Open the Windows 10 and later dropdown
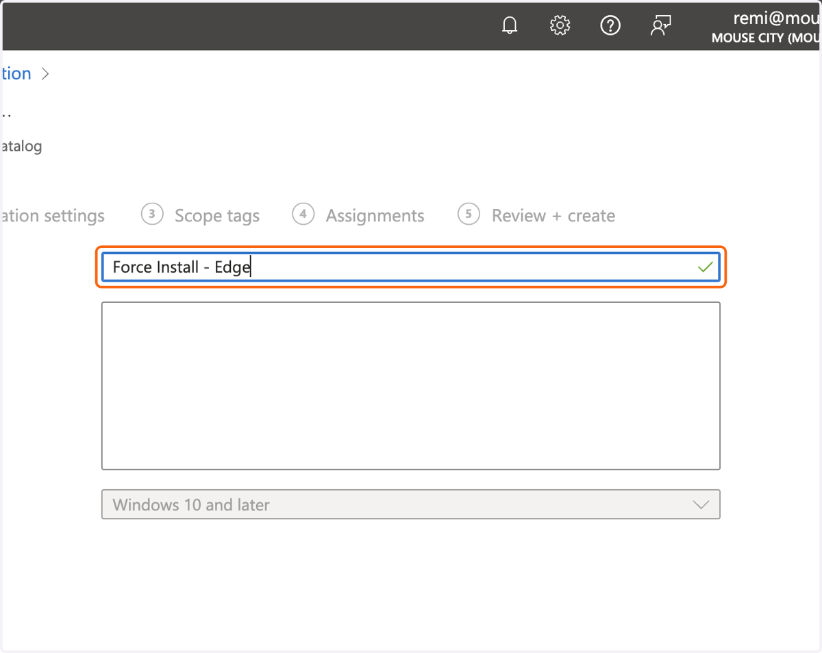Image resolution: width=822 pixels, height=653 pixels. tap(411, 504)
